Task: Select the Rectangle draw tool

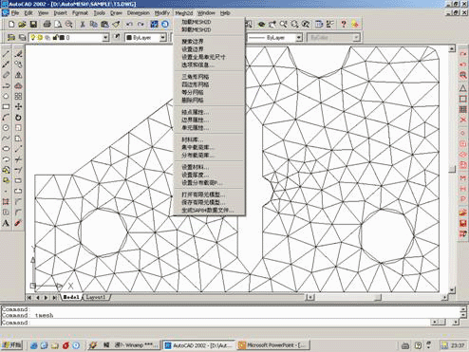Action: [x=6, y=106]
